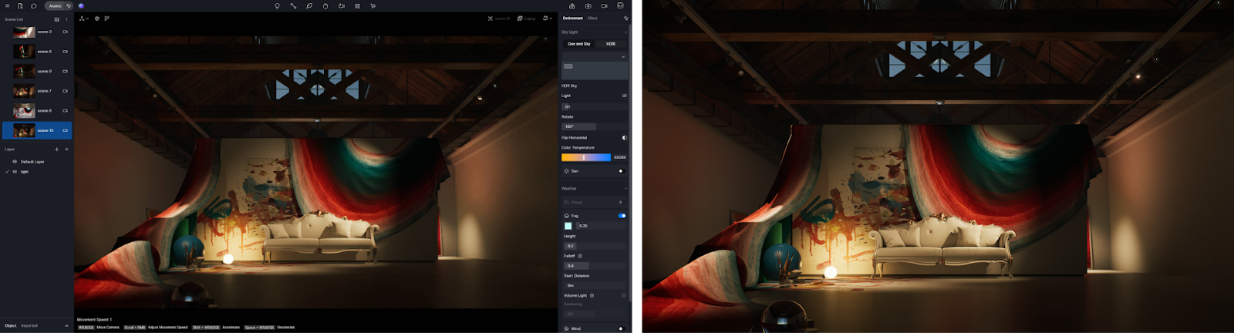Click the flag-shaped toolbar icon
The height and width of the screenshot is (333, 1234).
(x=373, y=5)
